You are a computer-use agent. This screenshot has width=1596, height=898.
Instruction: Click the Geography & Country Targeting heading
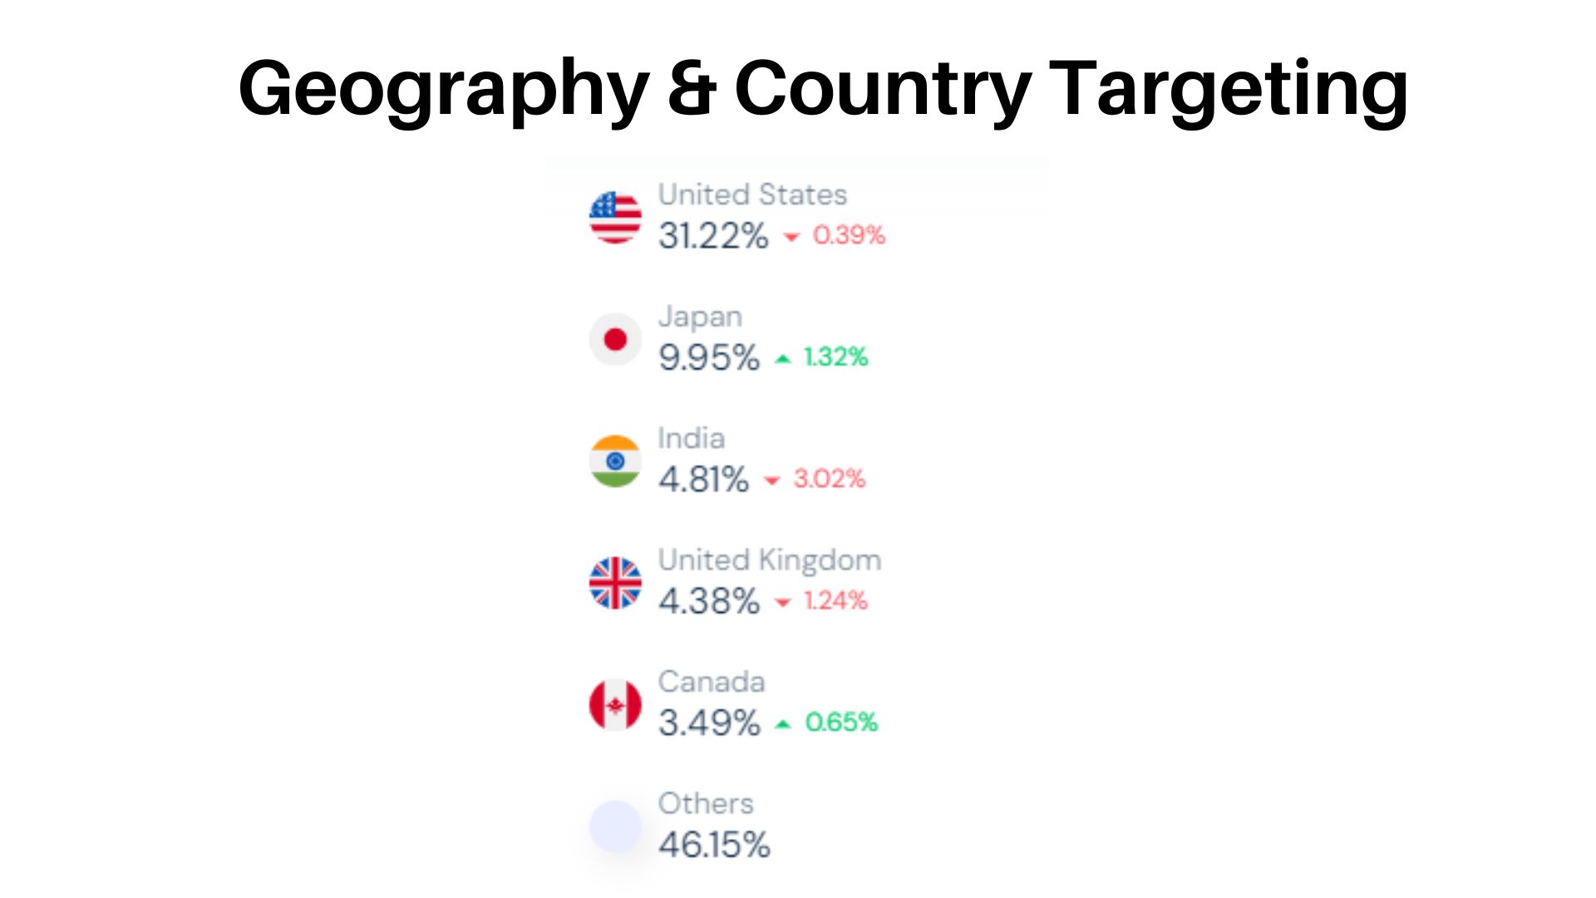823,90
